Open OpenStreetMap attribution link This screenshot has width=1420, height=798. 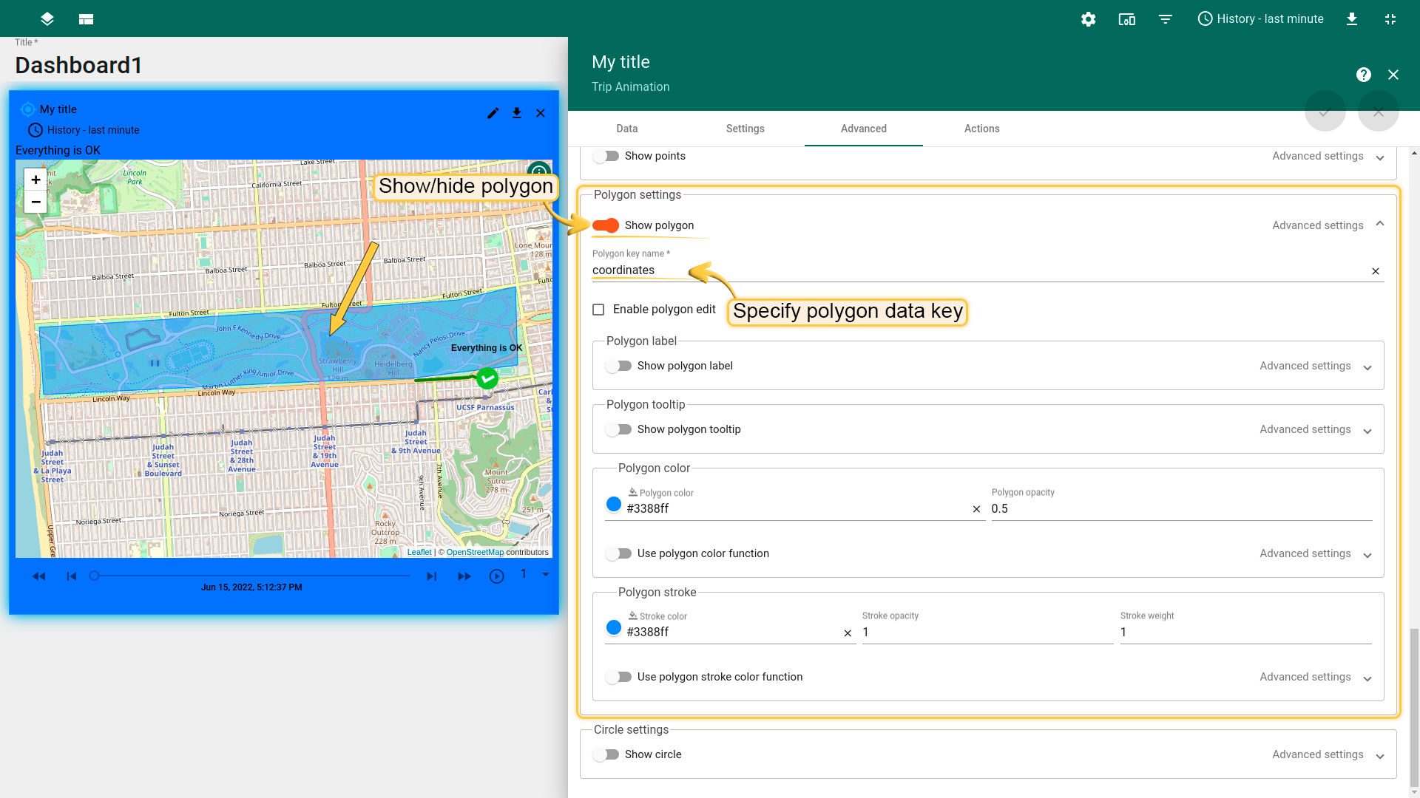[475, 552]
